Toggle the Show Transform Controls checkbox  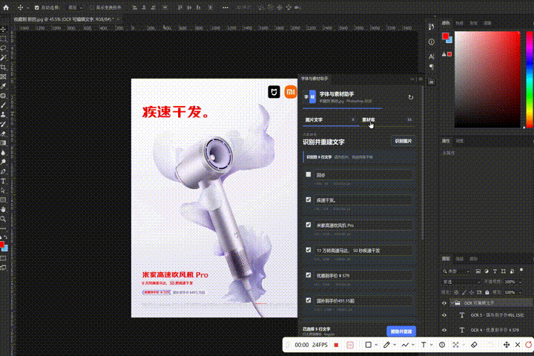(91, 7)
